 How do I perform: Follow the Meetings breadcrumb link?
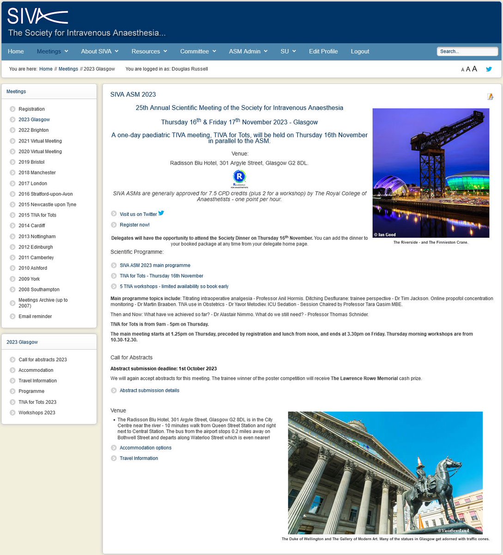pos(68,69)
